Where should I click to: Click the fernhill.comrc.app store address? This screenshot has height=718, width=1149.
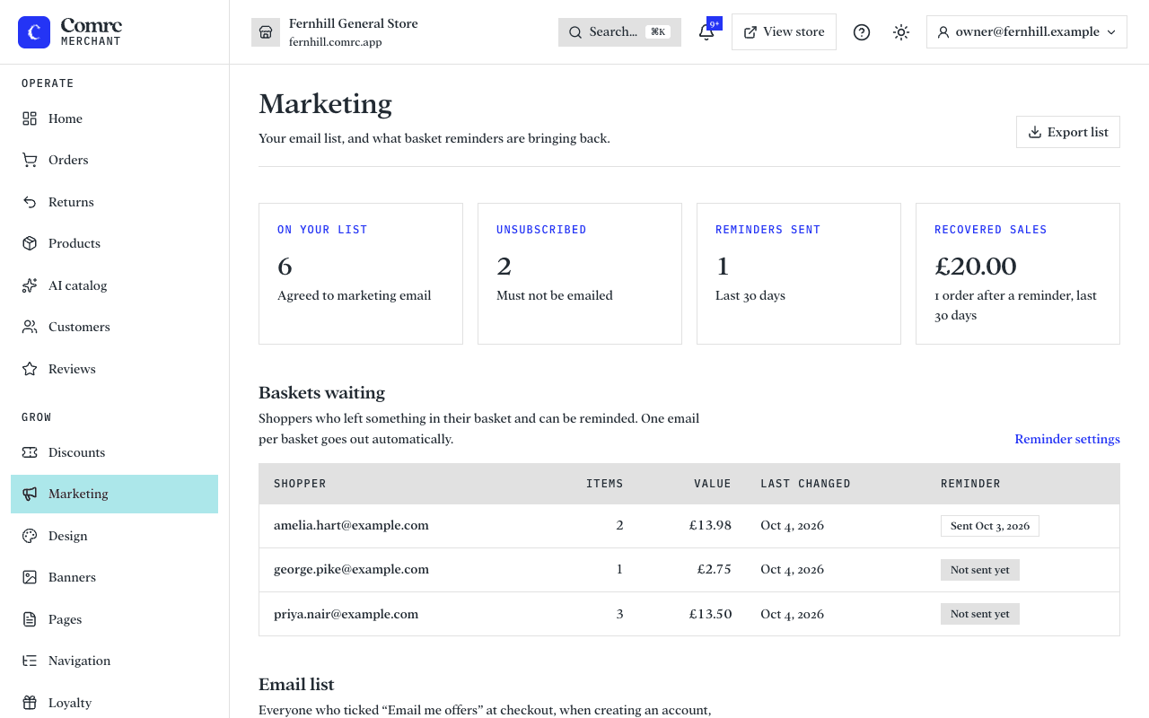[x=336, y=42]
